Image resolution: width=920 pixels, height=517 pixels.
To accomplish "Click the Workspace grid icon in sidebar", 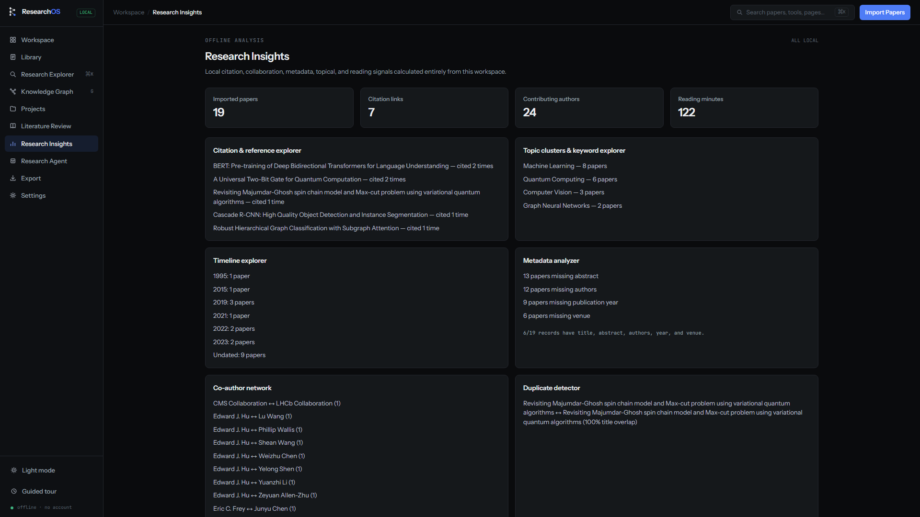I will 13,40.
